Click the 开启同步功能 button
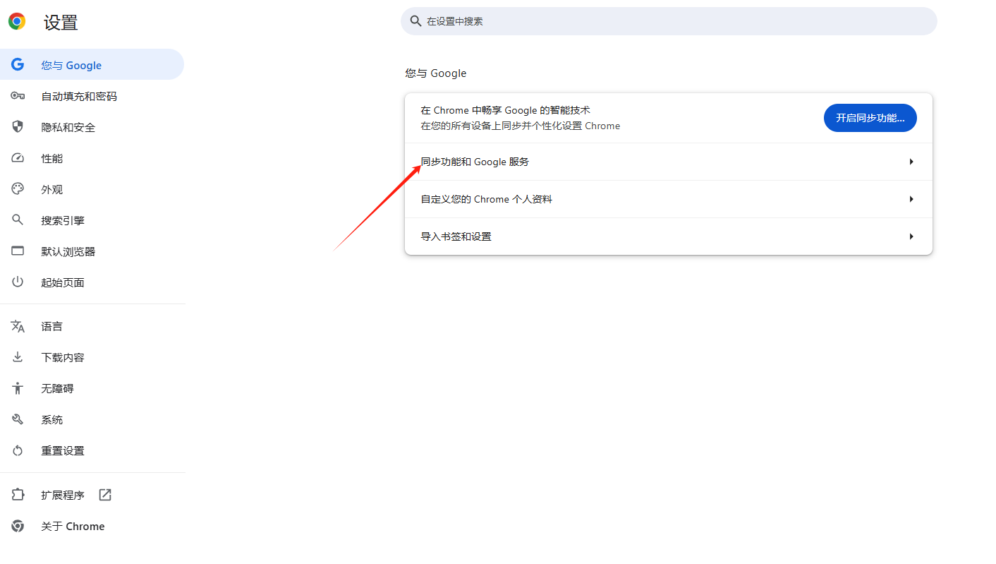 click(x=870, y=118)
